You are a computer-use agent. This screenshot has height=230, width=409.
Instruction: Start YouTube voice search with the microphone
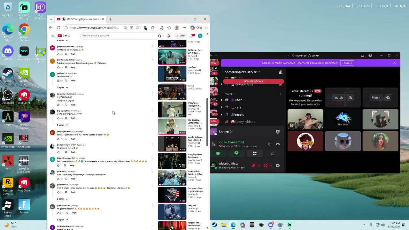point(169,36)
